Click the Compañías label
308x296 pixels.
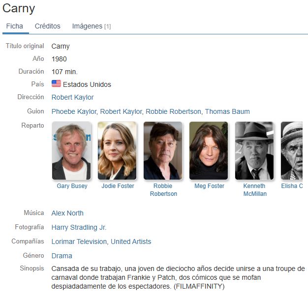pyautogui.click(x=28, y=241)
